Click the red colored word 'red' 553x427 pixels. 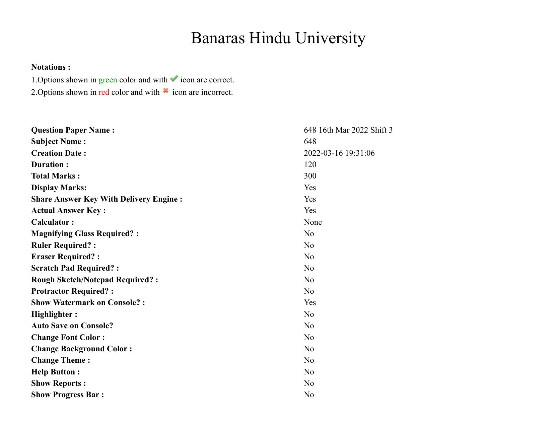coord(103,92)
